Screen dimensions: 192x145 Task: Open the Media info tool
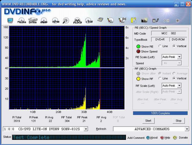[22, 21]
